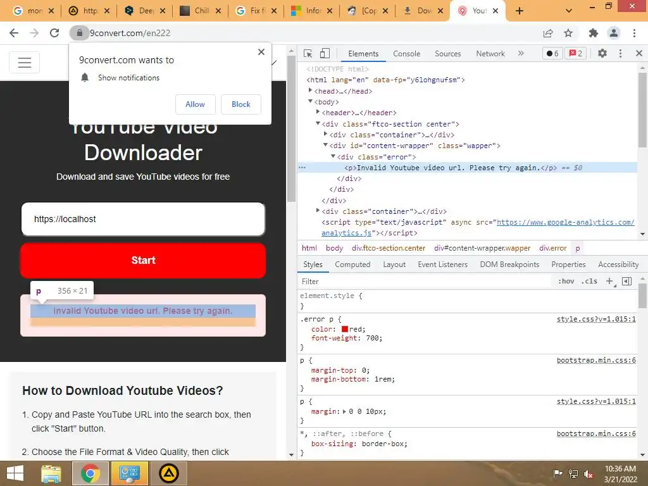The image size is (648, 486).
Task: Click the muted volume tray icon
Action: (589, 474)
